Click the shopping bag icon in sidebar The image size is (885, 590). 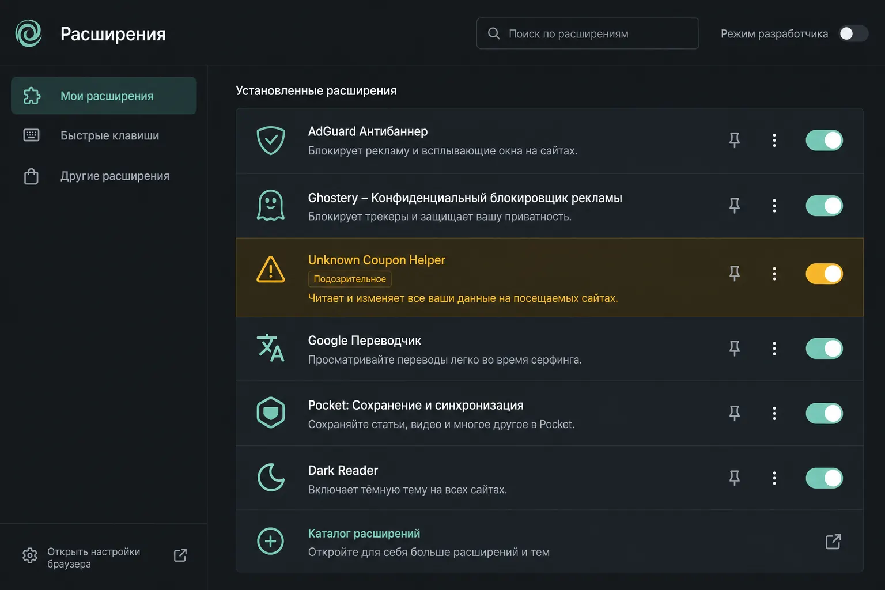click(x=32, y=176)
